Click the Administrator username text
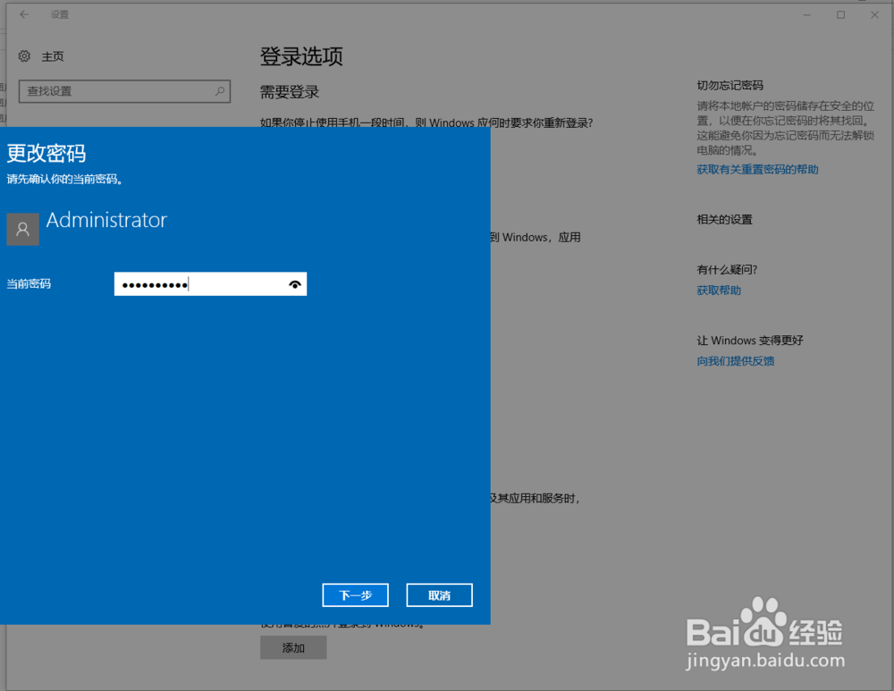Image resolution: width=894 pixels, height=691 pixels. [x=106, y=220]
